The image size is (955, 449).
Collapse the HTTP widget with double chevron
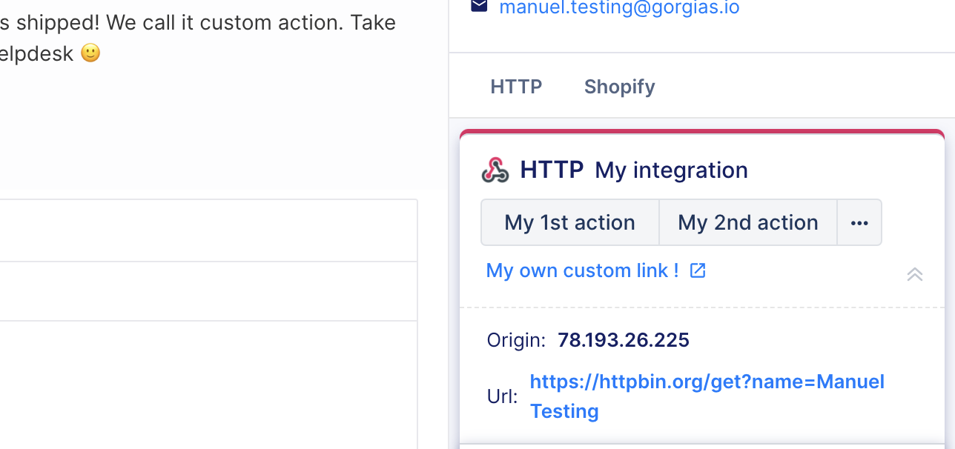point(915,274)
